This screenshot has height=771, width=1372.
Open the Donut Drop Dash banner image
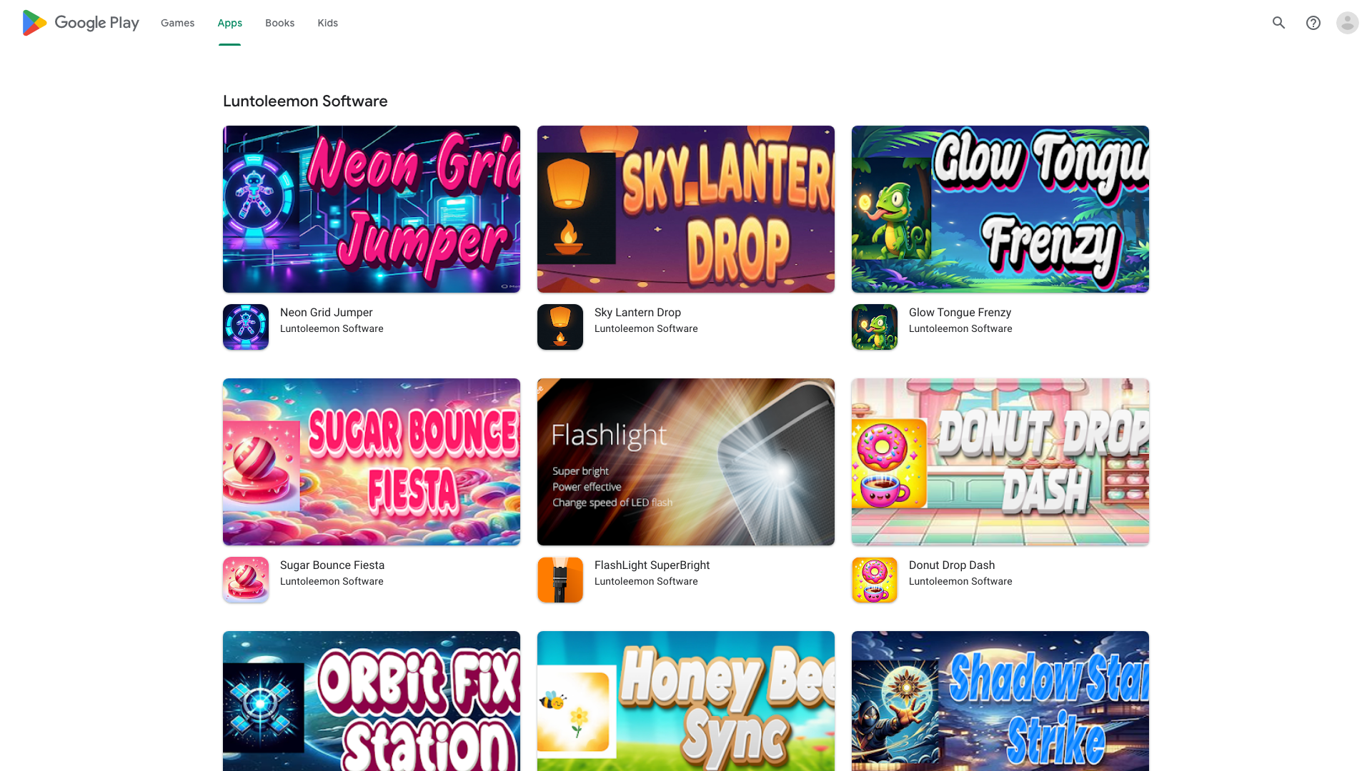[x=1000, y=462]
